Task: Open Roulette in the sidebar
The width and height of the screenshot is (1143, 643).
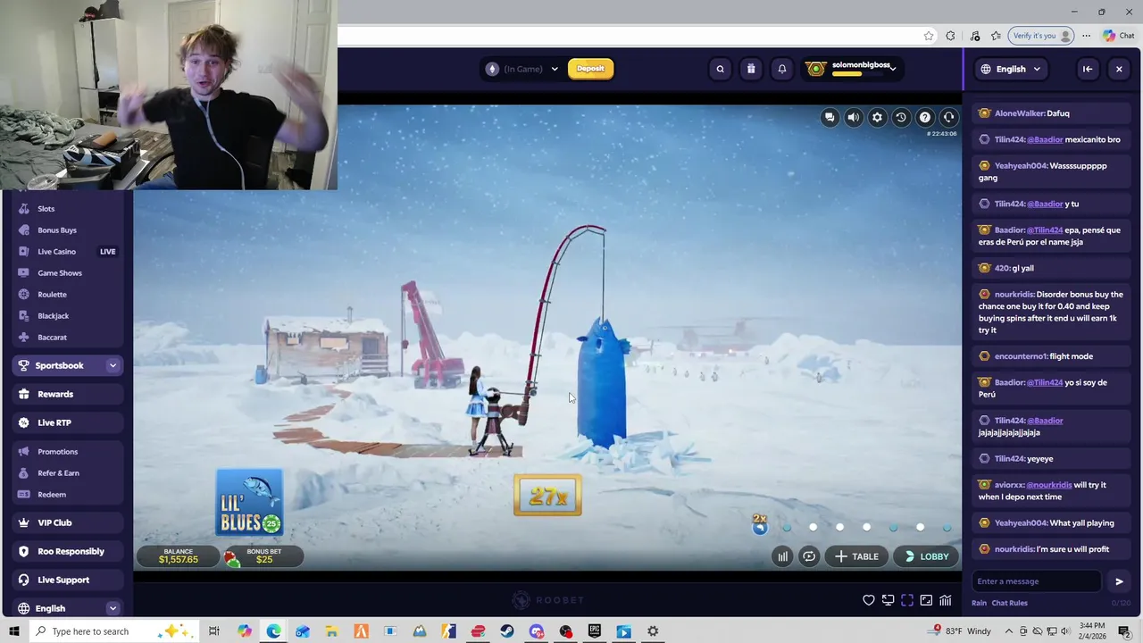Action: [68, 295]
